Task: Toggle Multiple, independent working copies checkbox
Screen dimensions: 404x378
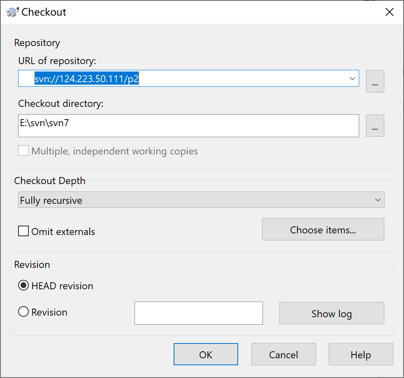Action: click(x=24, y=151)
